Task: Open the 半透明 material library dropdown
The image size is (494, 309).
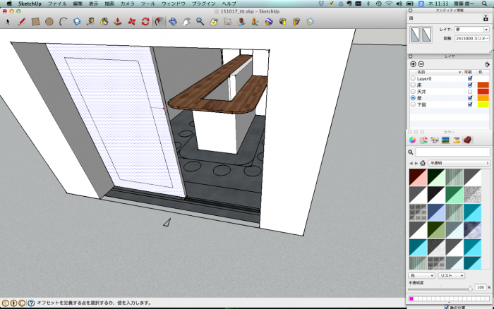Action: (x=459, y=162)
